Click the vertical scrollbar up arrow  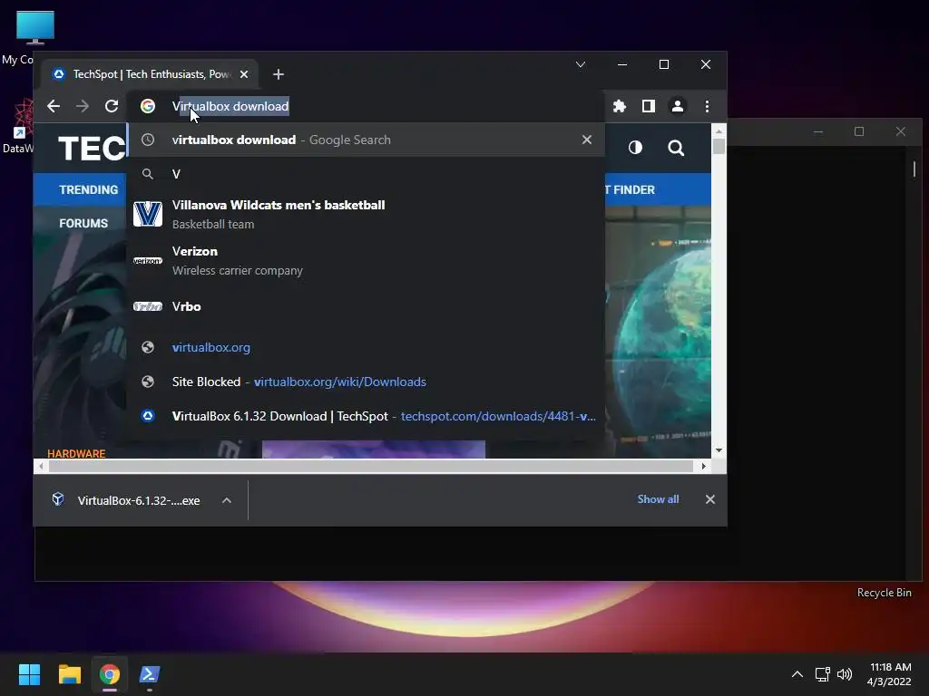[719, 130]
